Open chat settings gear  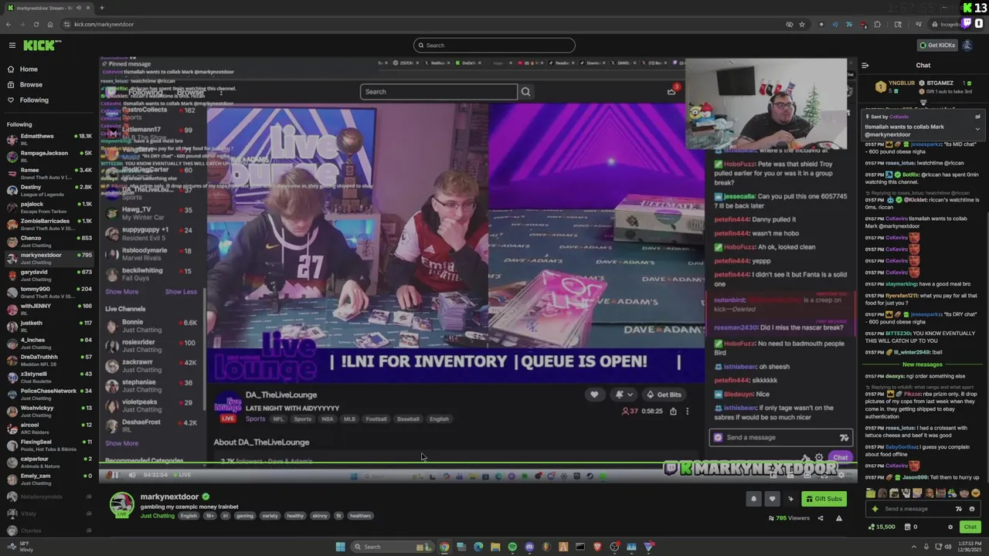tap(950, 527)
